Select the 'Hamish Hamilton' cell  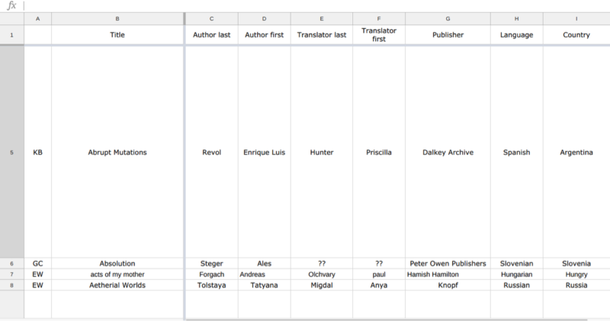448,274
